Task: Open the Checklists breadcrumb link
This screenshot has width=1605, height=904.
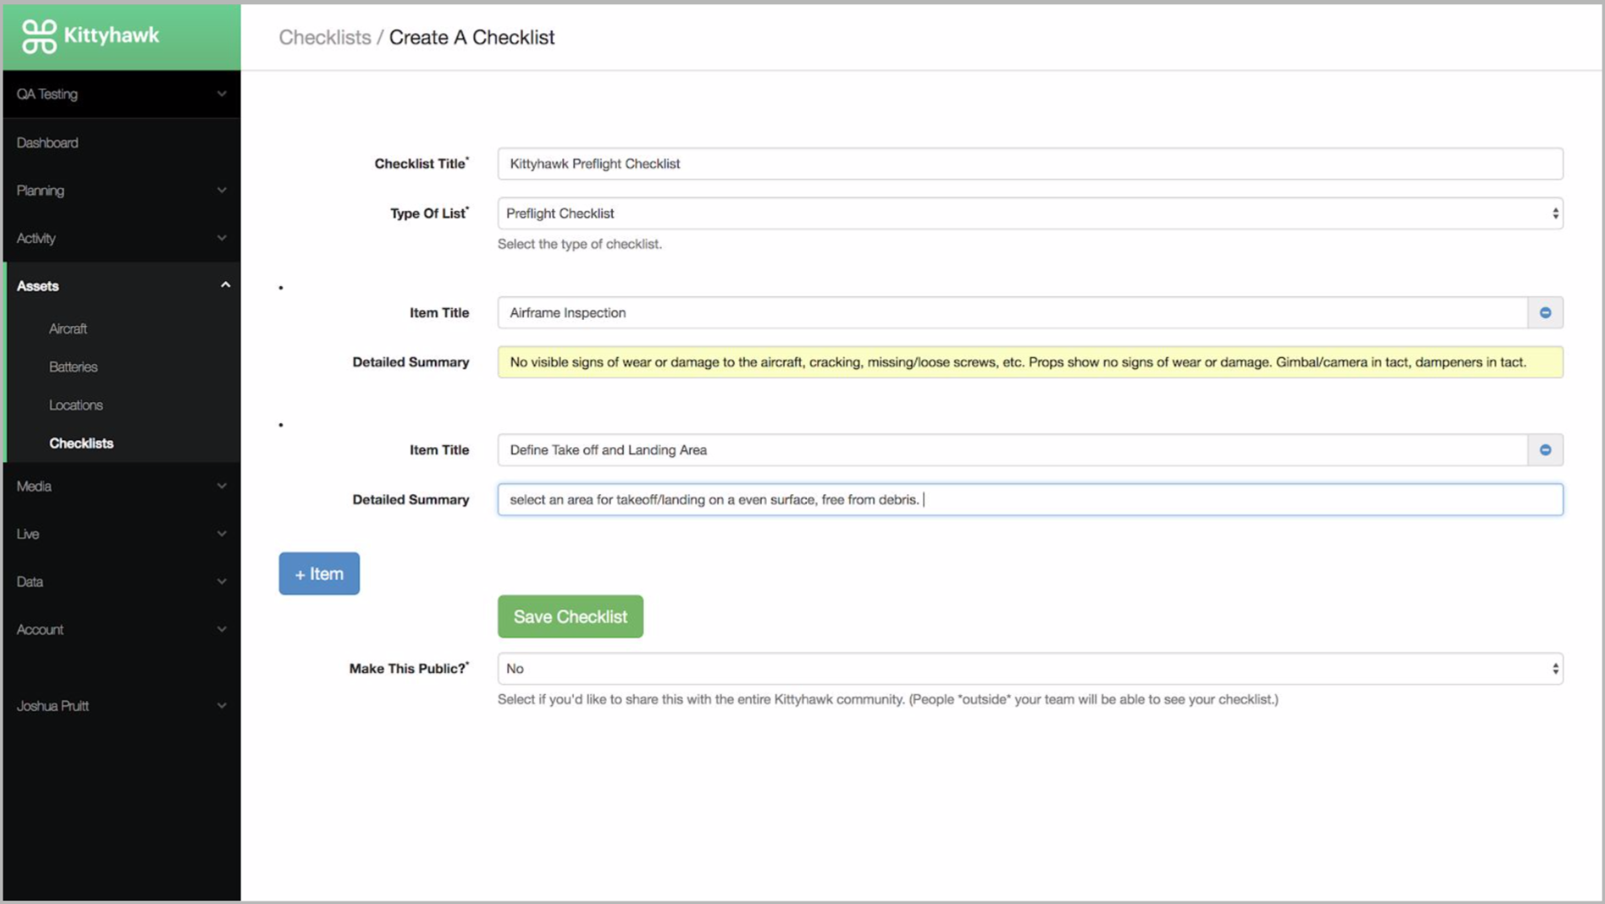Action: (x=324, y=37)
